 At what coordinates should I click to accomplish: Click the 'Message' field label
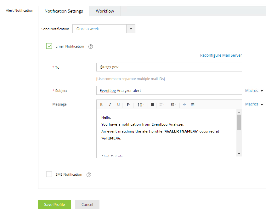click(x=59, y=104)
